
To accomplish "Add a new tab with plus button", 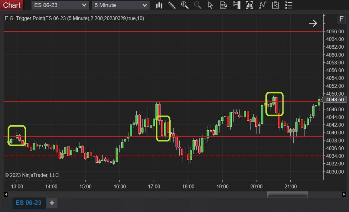I will [52, 203].
